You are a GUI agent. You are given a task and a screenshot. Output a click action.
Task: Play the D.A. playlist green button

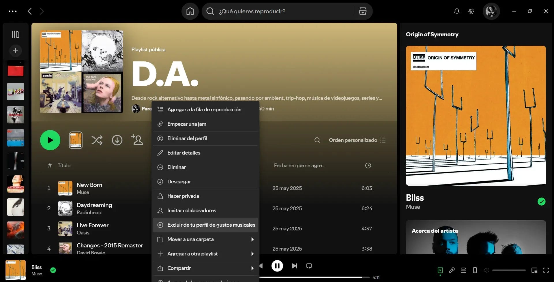tap(50, 140)
